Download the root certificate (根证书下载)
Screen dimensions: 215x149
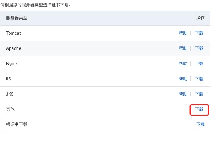click(x=200, y=125)
